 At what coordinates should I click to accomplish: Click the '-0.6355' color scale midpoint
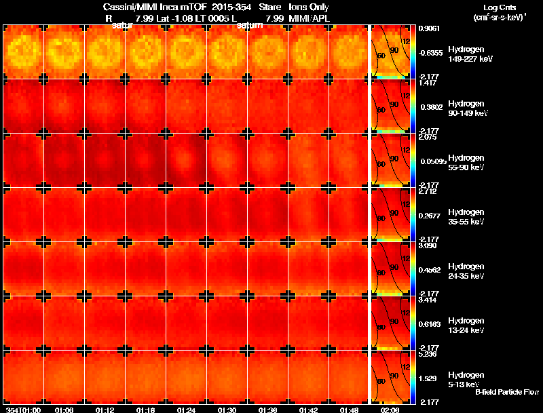(x=430, y=53)
